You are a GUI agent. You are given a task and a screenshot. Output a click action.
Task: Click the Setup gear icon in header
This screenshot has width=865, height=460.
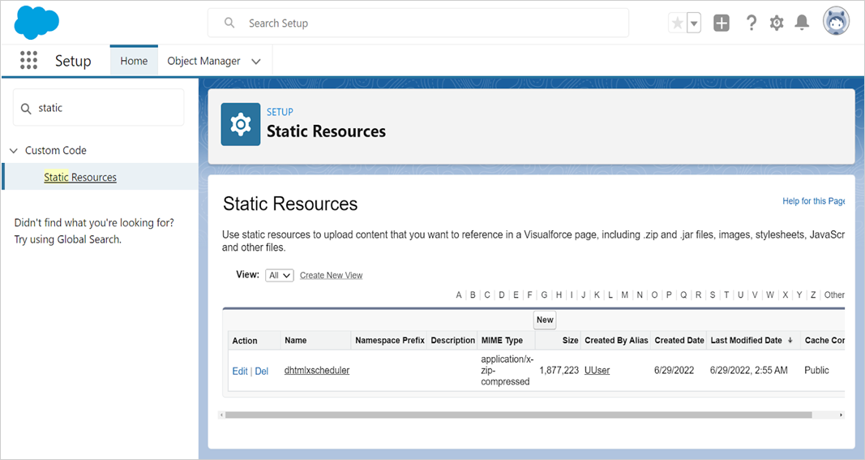point(777,24)
